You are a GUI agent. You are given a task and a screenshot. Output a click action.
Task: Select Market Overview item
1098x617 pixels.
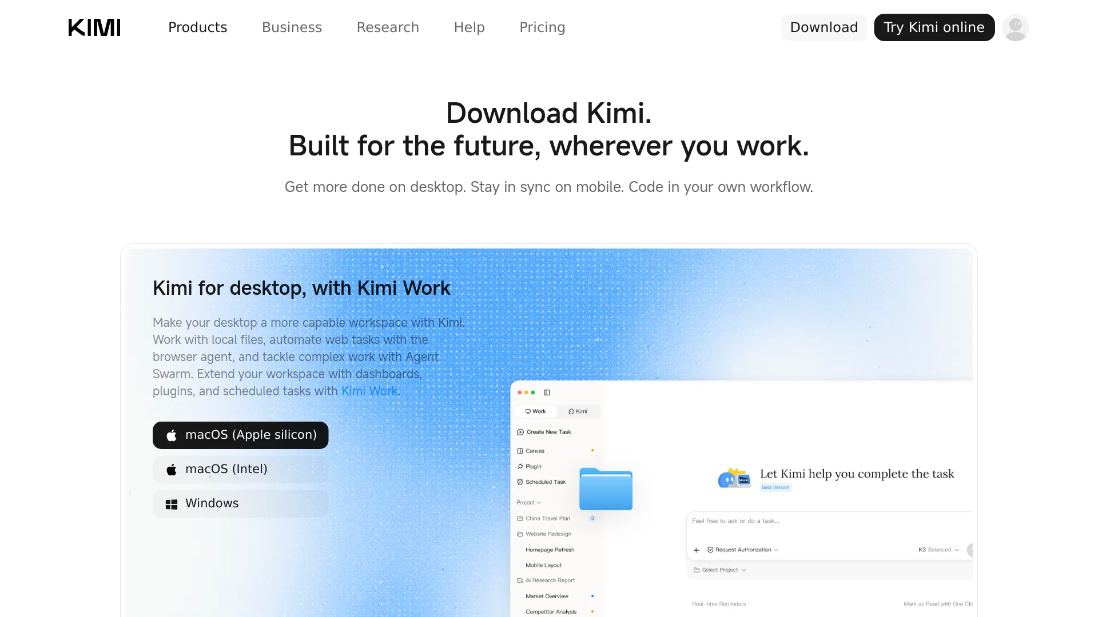(x=547, y=596)
